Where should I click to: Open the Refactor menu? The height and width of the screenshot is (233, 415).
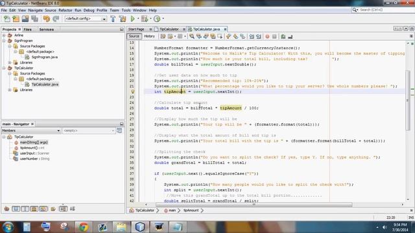(x=65, y=10)
